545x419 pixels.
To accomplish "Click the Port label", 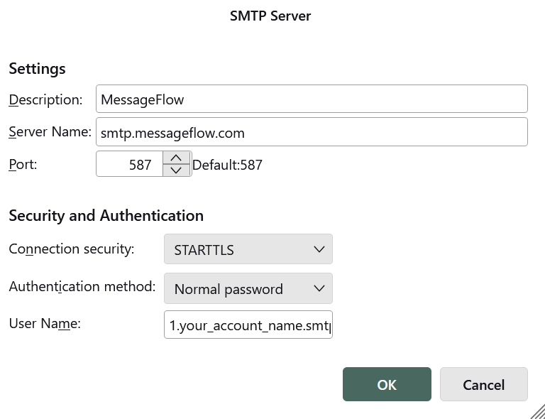I will click(x=23, y=164).
